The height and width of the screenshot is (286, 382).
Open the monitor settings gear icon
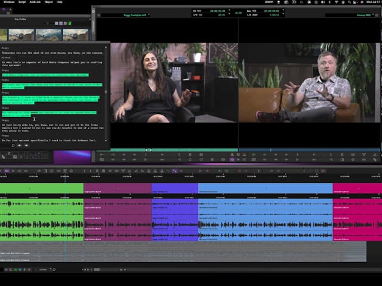tap(93, 11)
